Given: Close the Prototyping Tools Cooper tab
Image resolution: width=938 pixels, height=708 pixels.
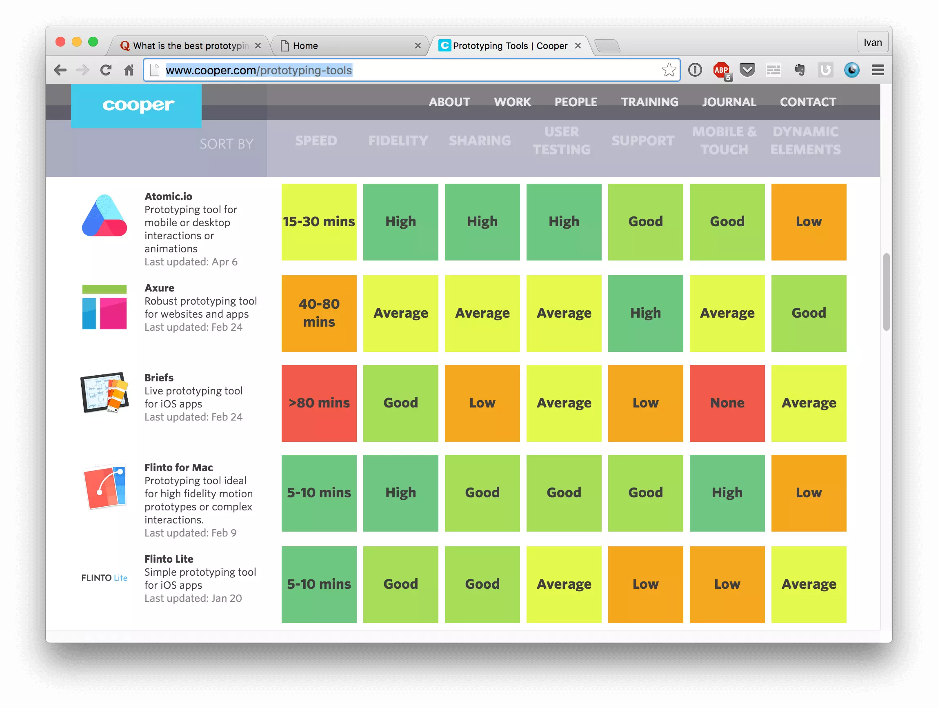Looking at the screenshot, I should 578,46.
